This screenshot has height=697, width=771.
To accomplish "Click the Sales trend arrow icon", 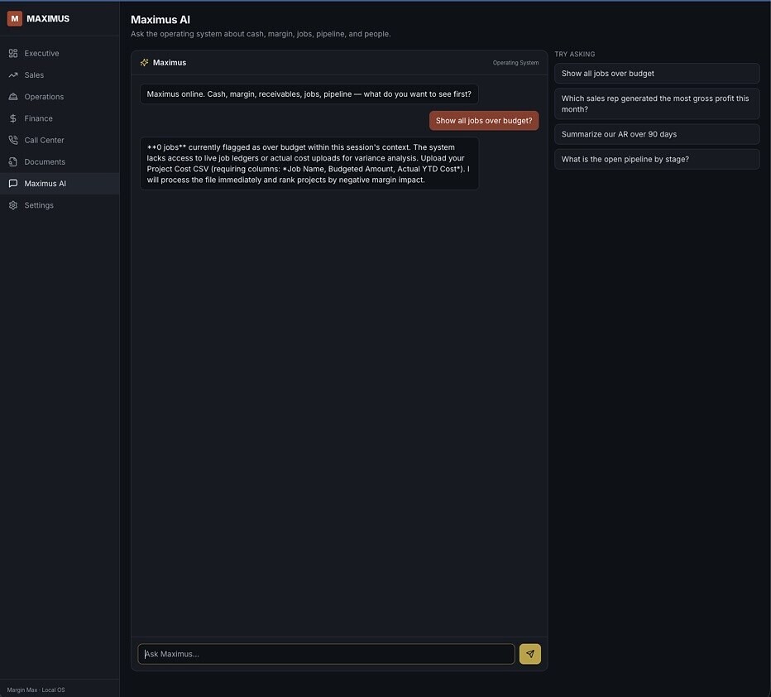I will click(x=13, y=75).
